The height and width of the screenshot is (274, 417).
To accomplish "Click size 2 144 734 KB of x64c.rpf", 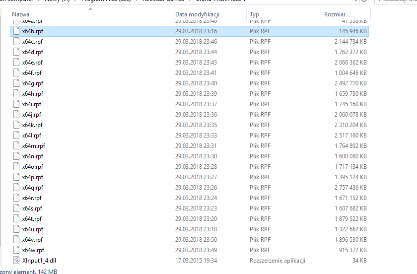I will [x=350, y=42].
